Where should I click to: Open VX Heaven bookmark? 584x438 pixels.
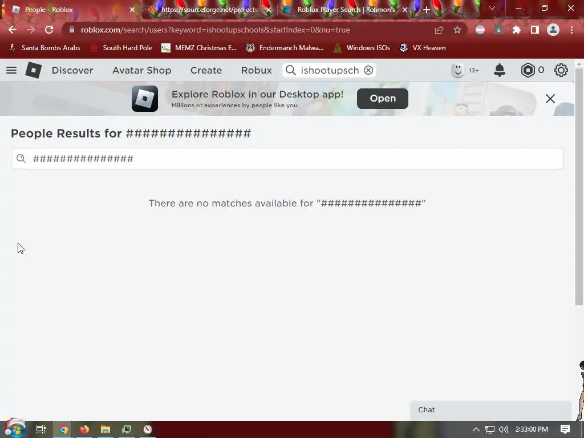coord(423,48)
